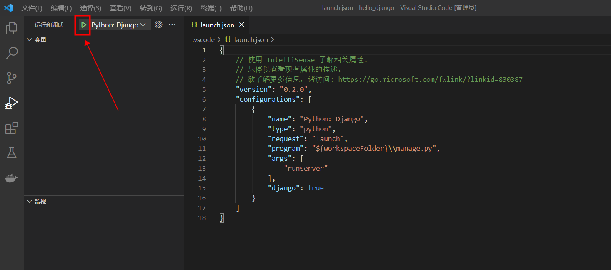Viewport: 611px width, 270px height.
Task: Click the "python" type value
Action: 316,129
